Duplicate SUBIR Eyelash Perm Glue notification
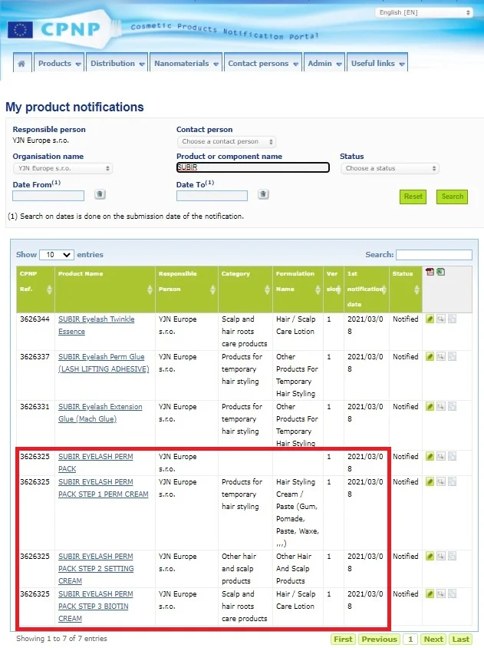The image size is (484, 648). 453,357
